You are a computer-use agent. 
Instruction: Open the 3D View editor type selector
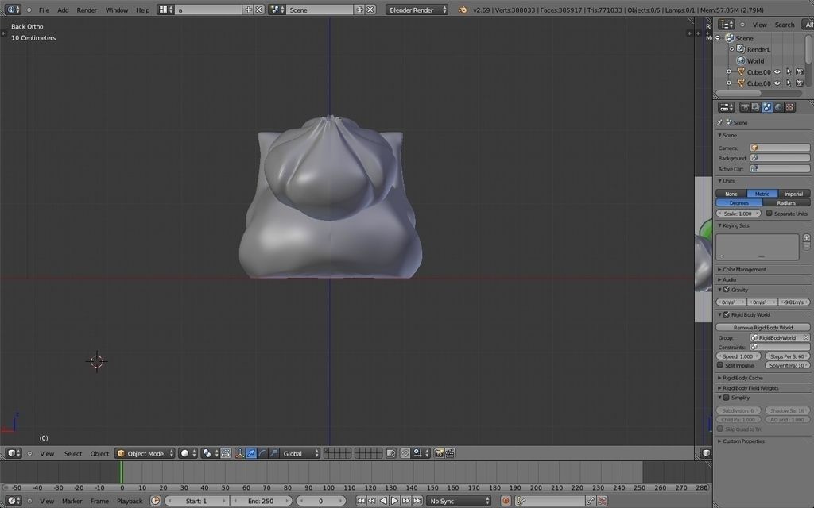tap(14, 453)
